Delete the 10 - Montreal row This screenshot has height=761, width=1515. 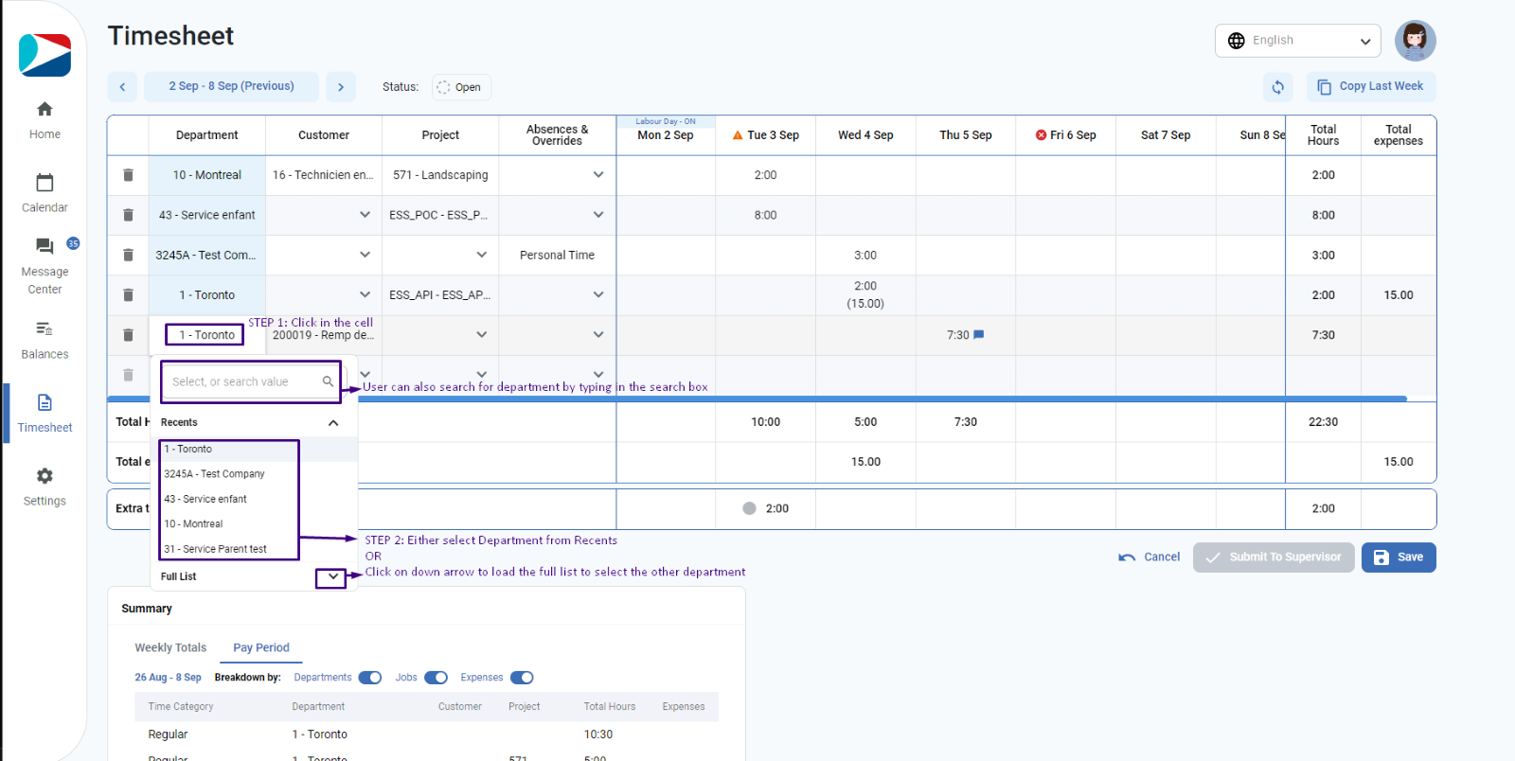(128, 175)
